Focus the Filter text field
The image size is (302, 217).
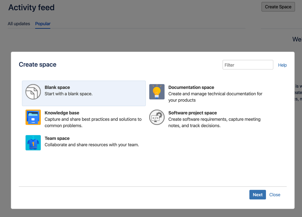point(248,65)
